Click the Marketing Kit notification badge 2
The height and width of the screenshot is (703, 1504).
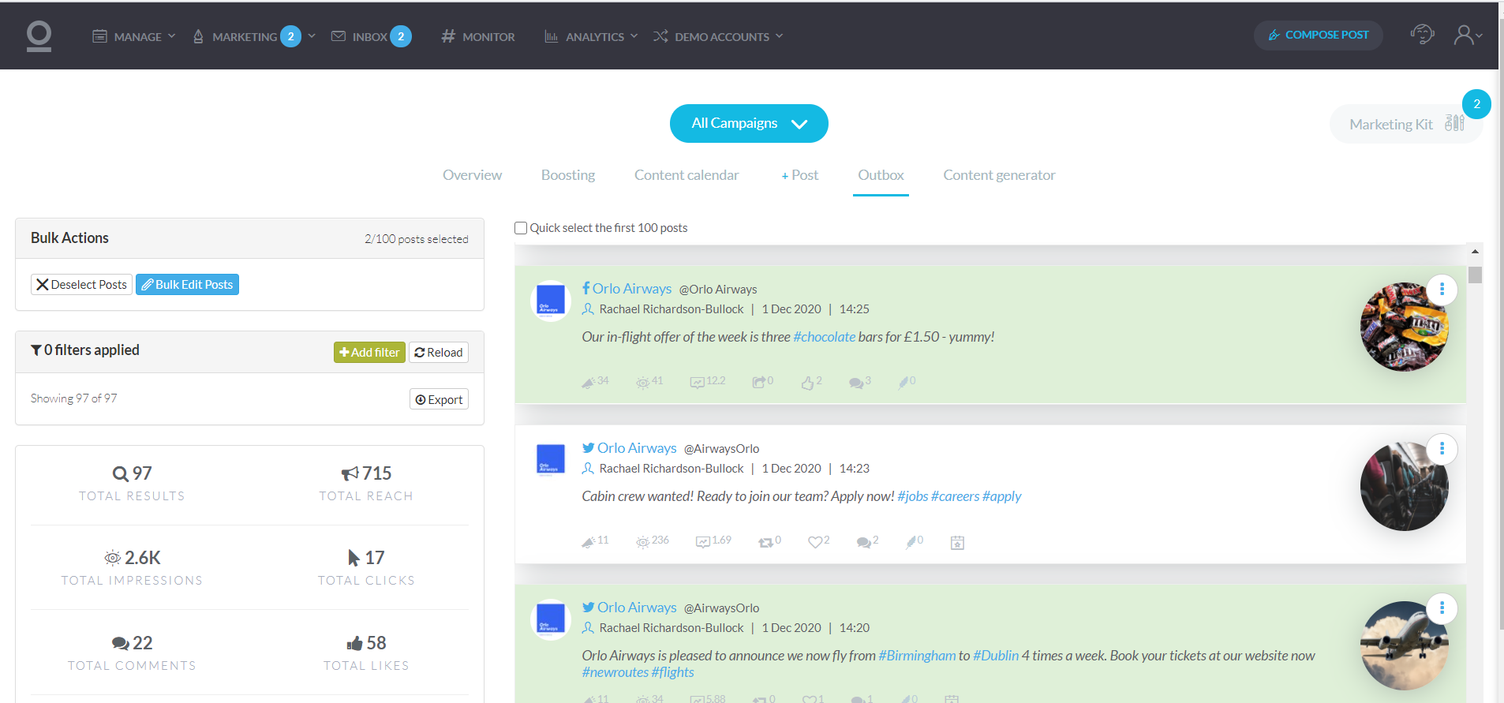pos(1476,104)
